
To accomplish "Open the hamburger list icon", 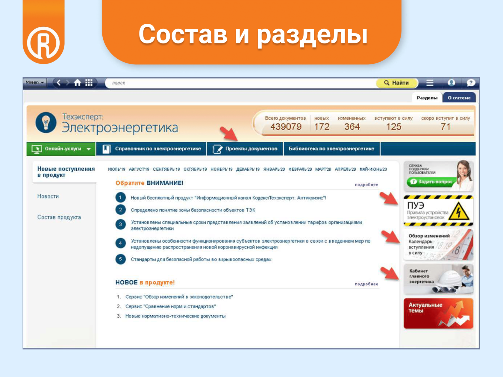I will coord(430,83).
